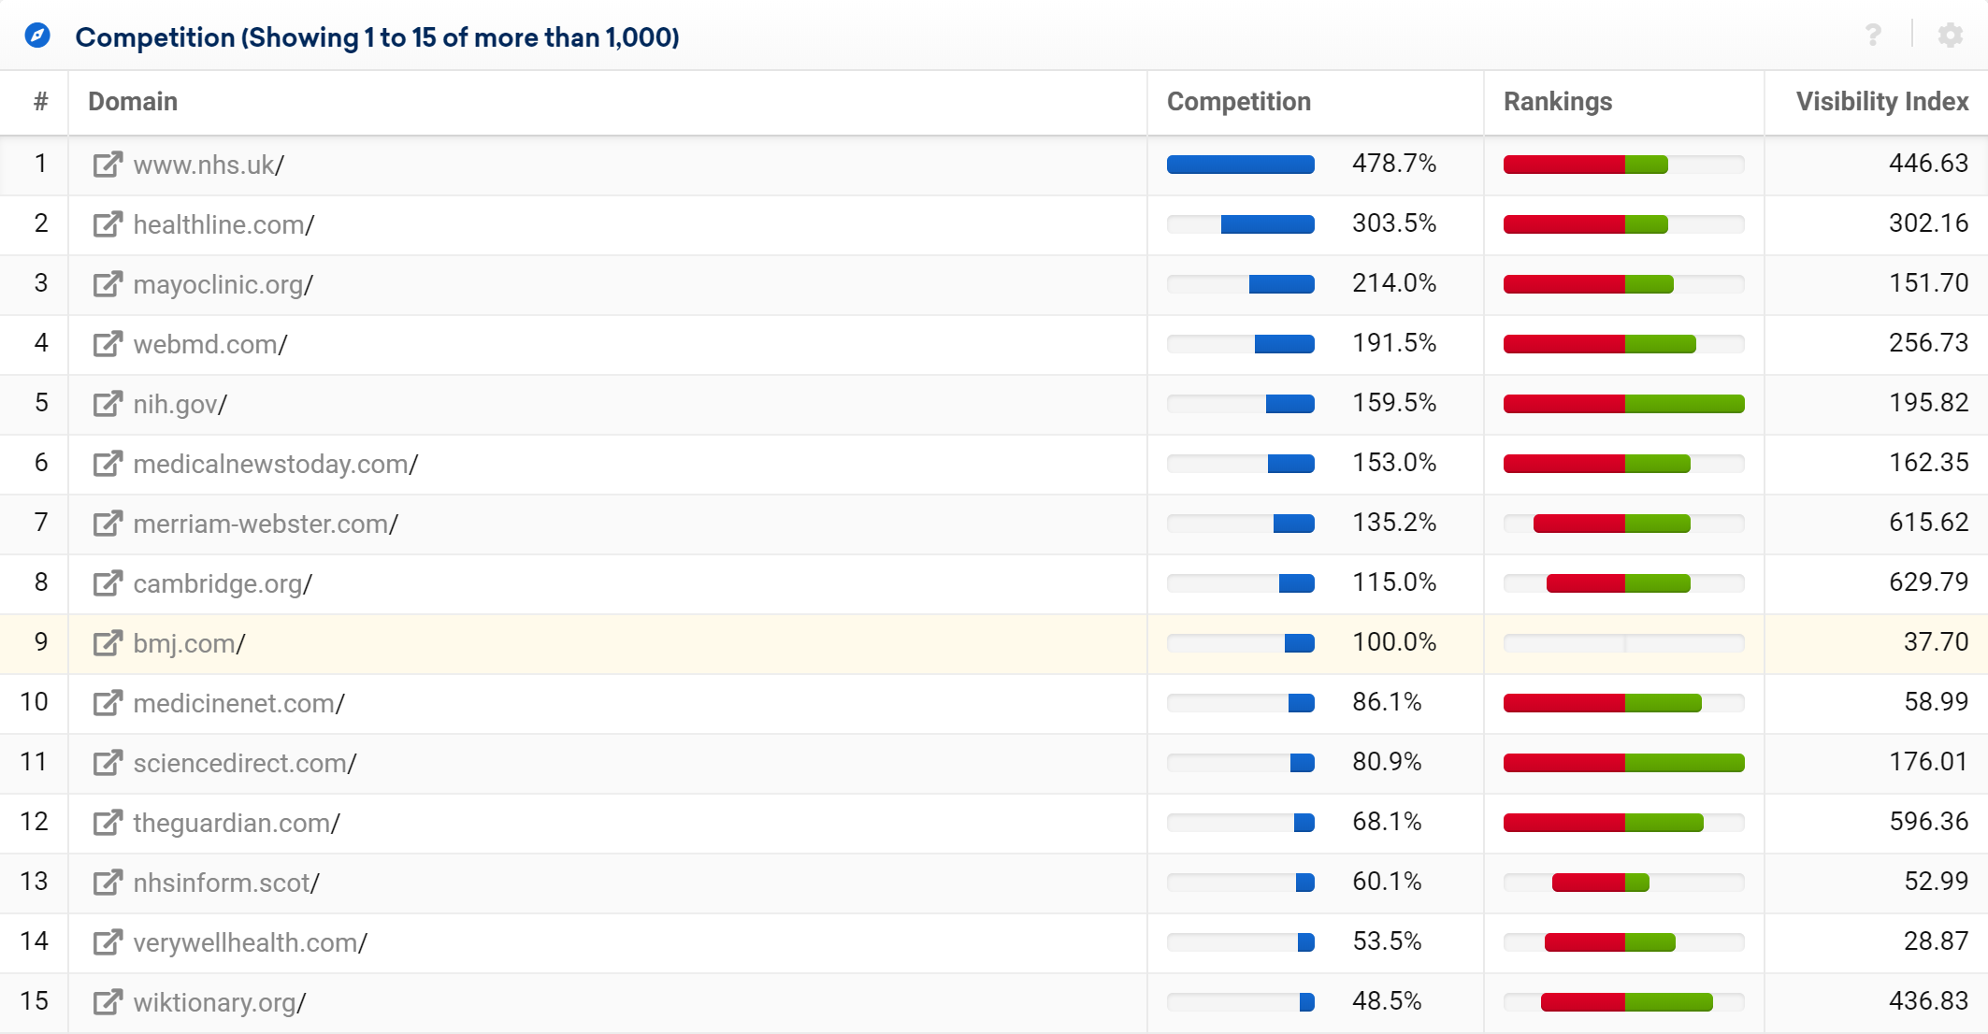Click the blue competition bar for healthline.com
The width and height of the screenshot is (1988, 1034).
point(1268,224)
